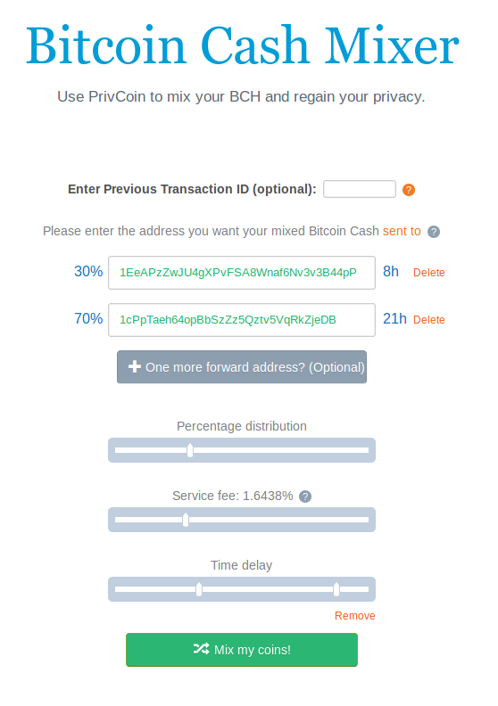Viewport: 498px width, 706px height.
Task: Click the right Time delay slider handle
Action: coord(336,589)
